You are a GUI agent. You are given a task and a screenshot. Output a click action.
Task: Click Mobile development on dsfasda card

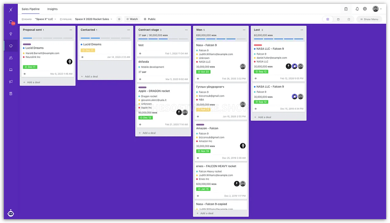coord(153,67)
